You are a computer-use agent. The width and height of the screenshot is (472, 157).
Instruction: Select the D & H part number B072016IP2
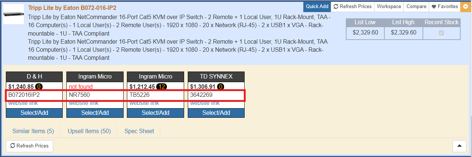tap(24, 95)
